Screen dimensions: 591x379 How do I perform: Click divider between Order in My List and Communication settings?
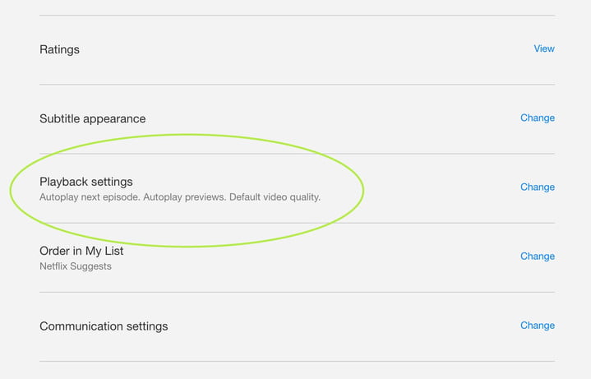296,292
